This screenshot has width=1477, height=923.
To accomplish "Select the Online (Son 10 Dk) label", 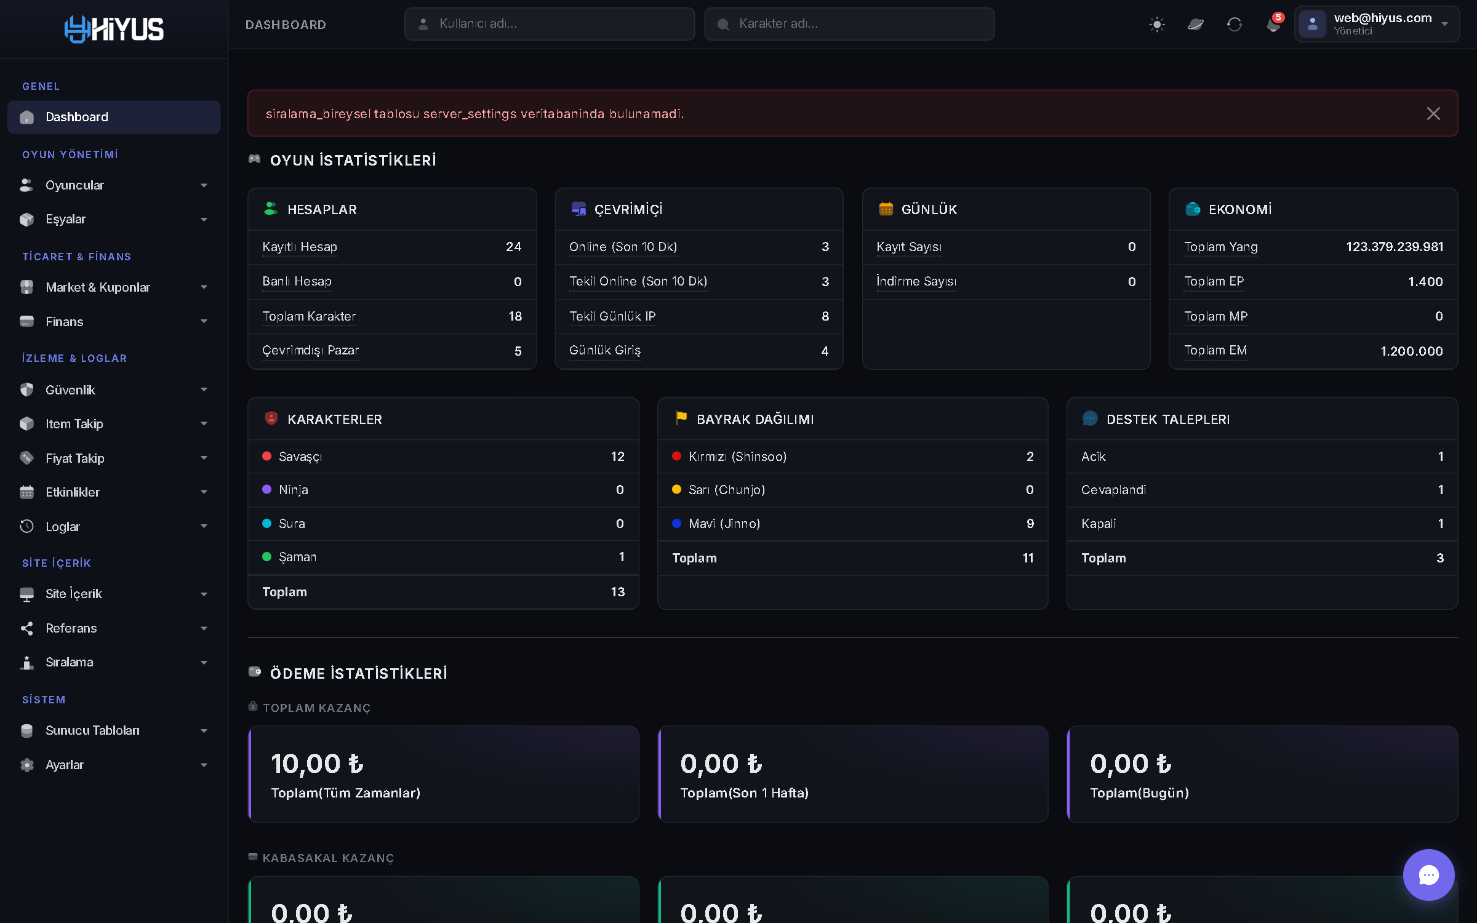I will (x=623, y=247).
